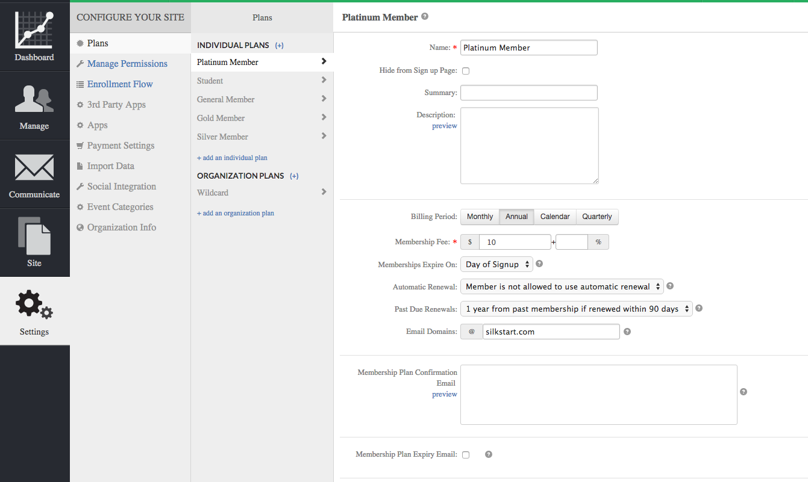
Task: Select Payment Settings in the settings menu
Action: pos(121,146)
